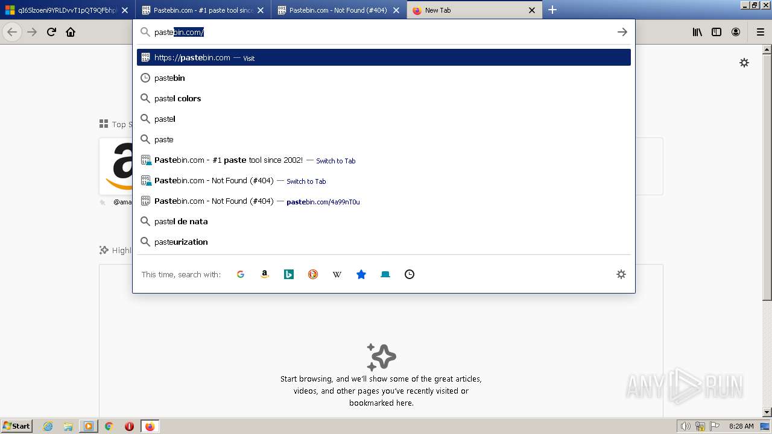Open a new tab with plus button
Image resolution: width=772 pixels, height=434 pixels.
552,10
